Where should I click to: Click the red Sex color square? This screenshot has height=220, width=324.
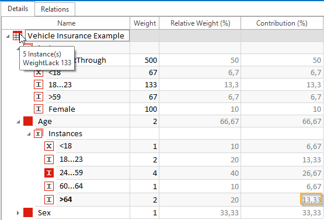tap(28, 212)
